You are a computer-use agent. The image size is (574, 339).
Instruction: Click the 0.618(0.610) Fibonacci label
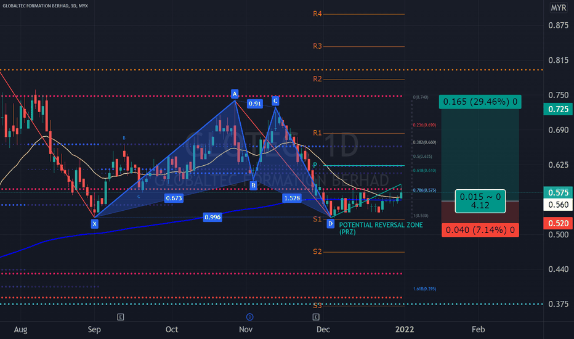tap(424, 171)
